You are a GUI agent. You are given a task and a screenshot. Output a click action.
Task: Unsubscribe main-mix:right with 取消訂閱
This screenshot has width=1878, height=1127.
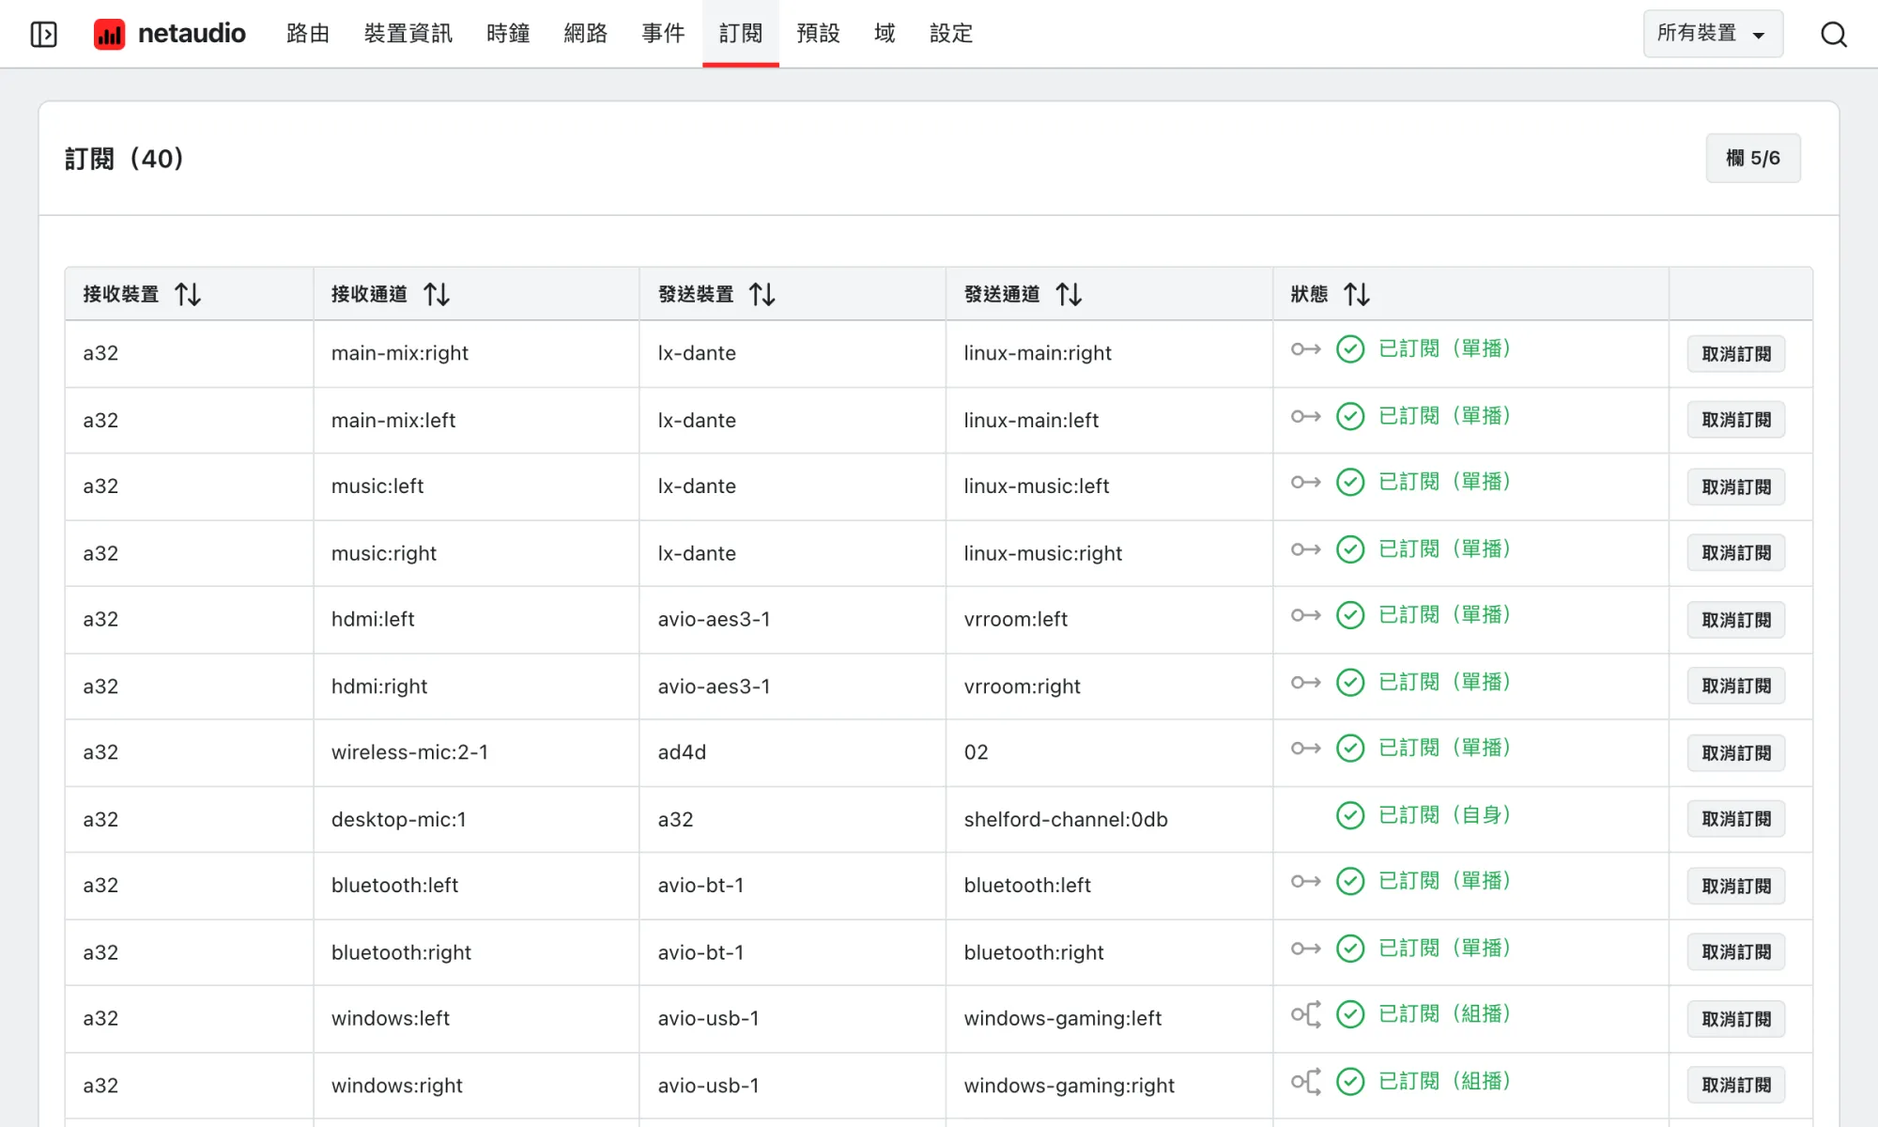(x=1736, y=354)
